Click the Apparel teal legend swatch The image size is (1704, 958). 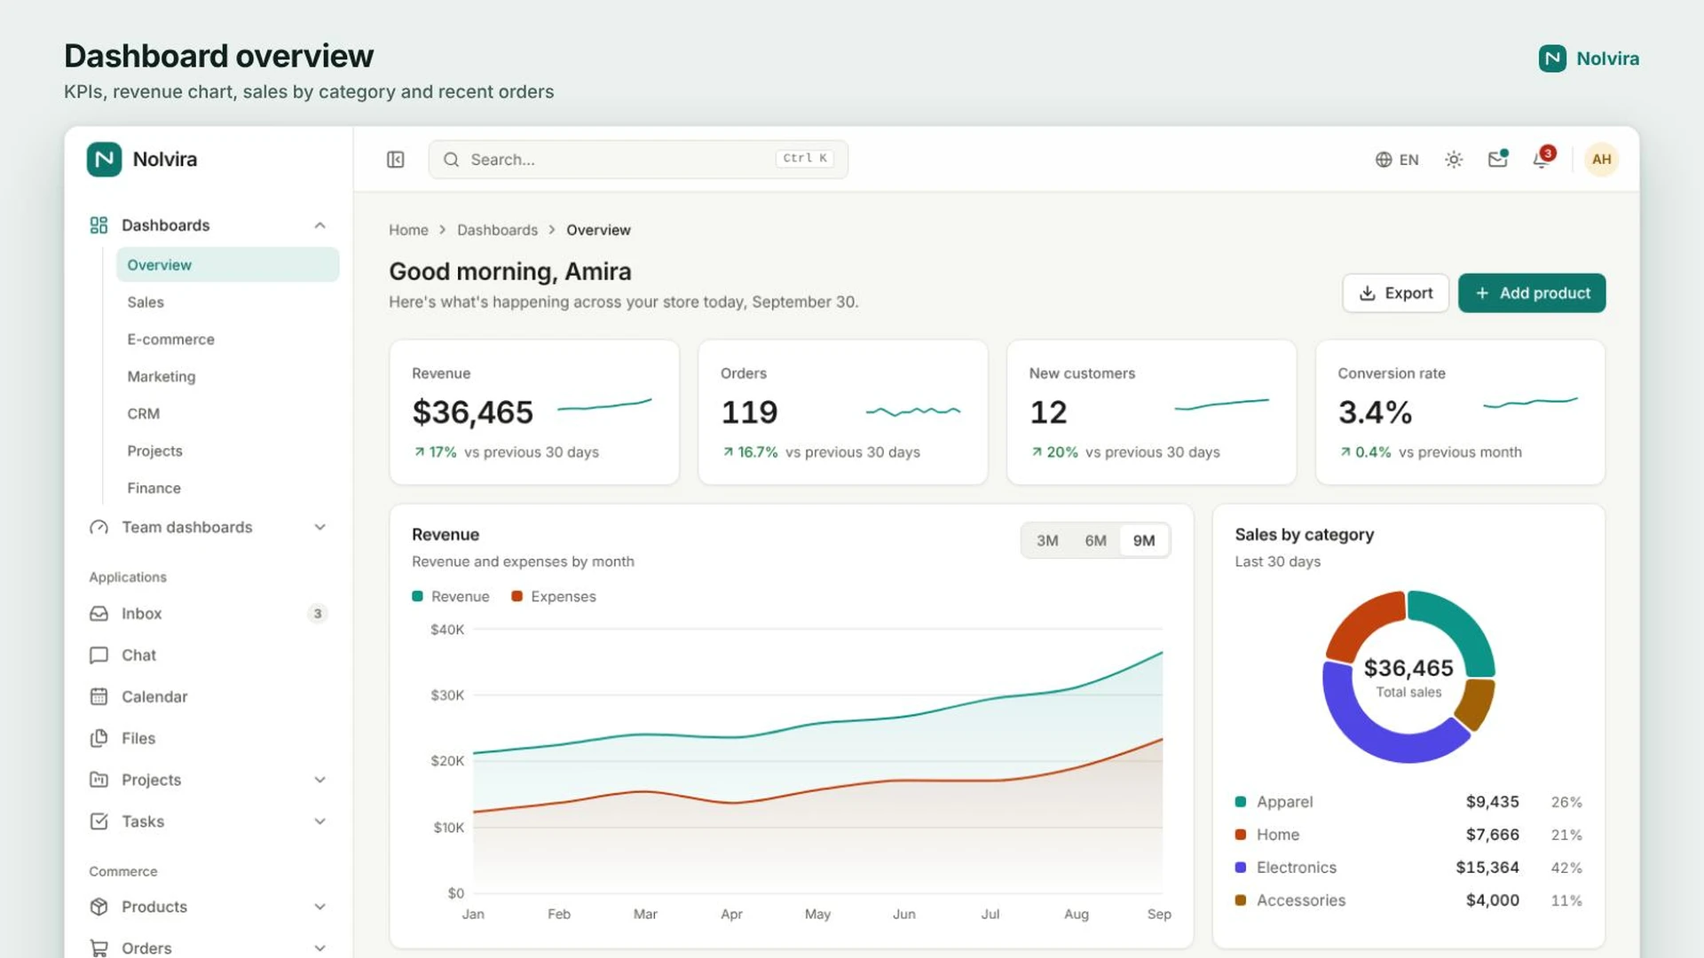(x=1241, y=802)
